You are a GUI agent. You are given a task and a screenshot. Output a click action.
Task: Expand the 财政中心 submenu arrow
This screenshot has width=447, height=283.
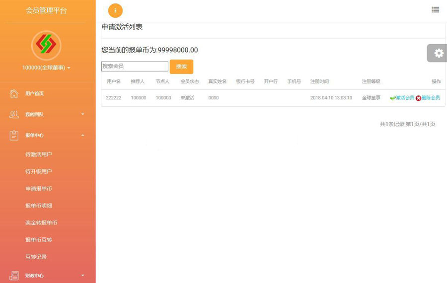[x=82, y=275]
